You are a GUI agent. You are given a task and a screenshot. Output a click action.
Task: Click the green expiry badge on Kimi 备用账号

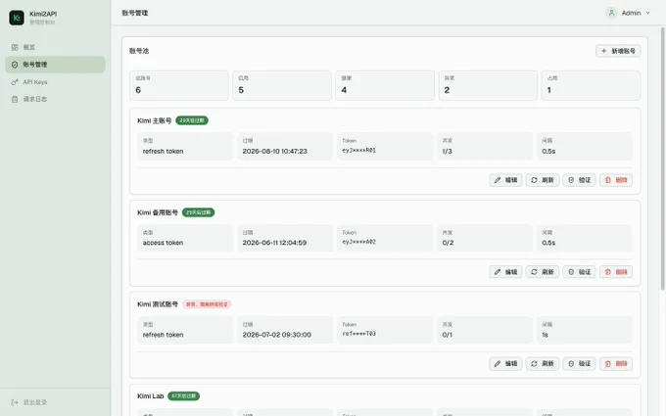[x=199, y=212]
